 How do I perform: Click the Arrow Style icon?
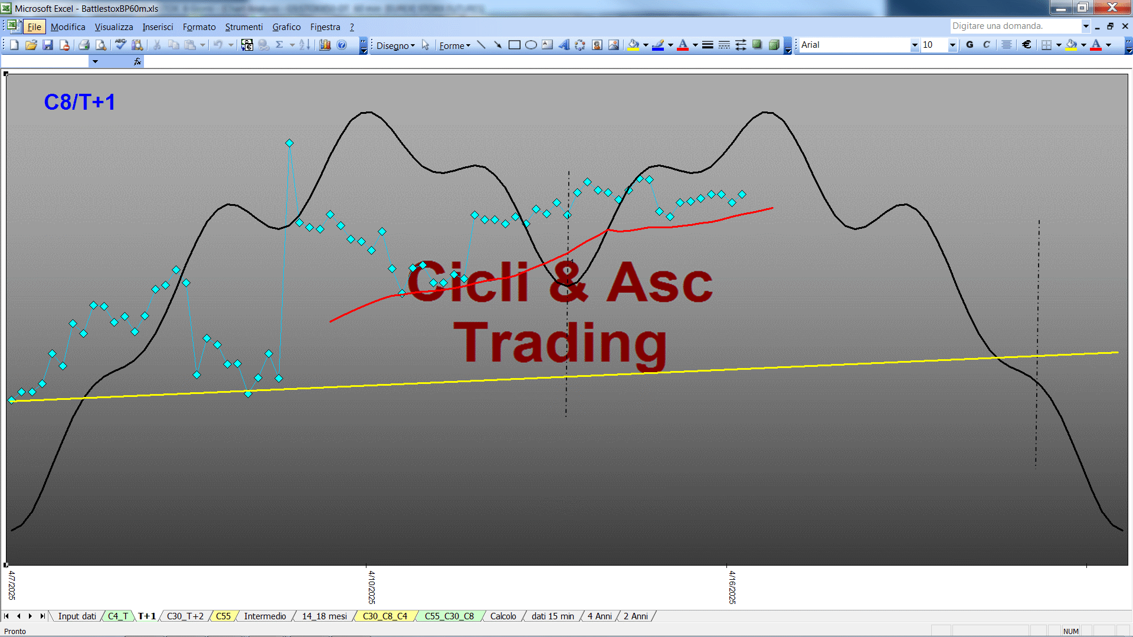[741, 45]
